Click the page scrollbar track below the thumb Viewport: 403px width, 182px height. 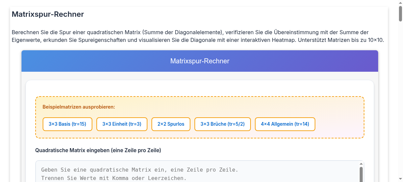400,101
